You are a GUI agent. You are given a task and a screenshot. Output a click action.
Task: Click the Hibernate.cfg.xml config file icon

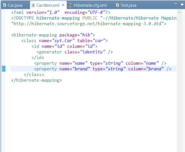tap(70, 5)
